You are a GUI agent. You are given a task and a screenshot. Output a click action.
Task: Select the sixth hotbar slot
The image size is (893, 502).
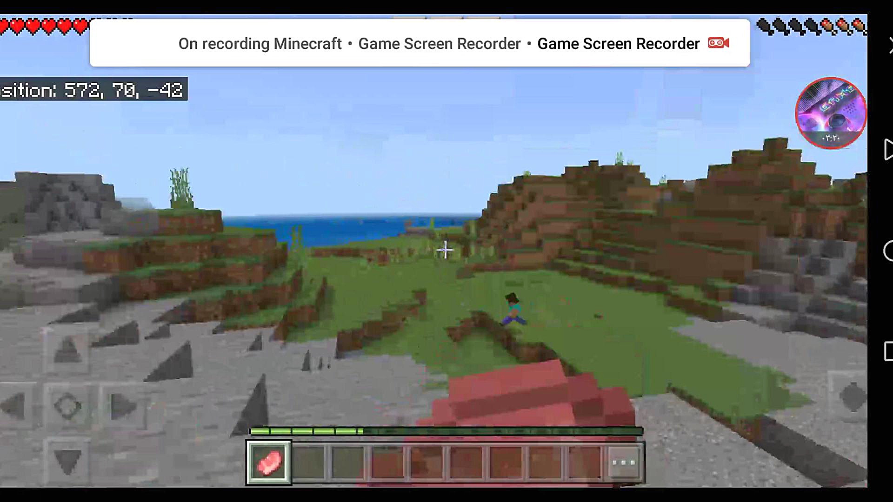click(x=466, y=462)
